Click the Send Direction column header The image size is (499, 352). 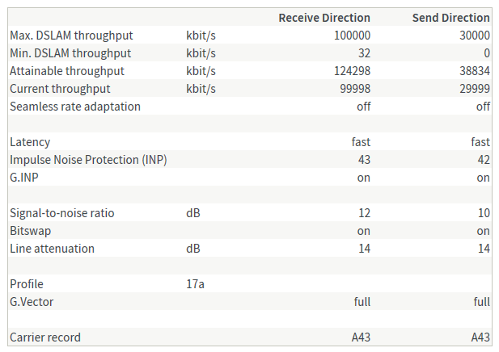pyautogui.click(x=450, y=18)
